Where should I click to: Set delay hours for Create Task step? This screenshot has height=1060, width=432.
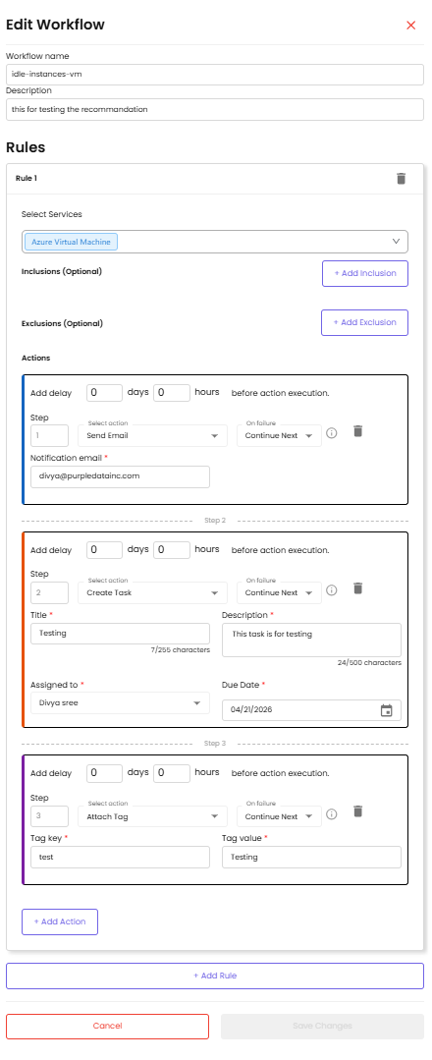[x=172, y=549]
